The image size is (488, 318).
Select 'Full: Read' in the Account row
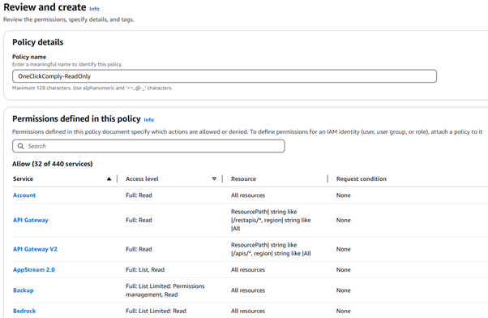[139, 196]
